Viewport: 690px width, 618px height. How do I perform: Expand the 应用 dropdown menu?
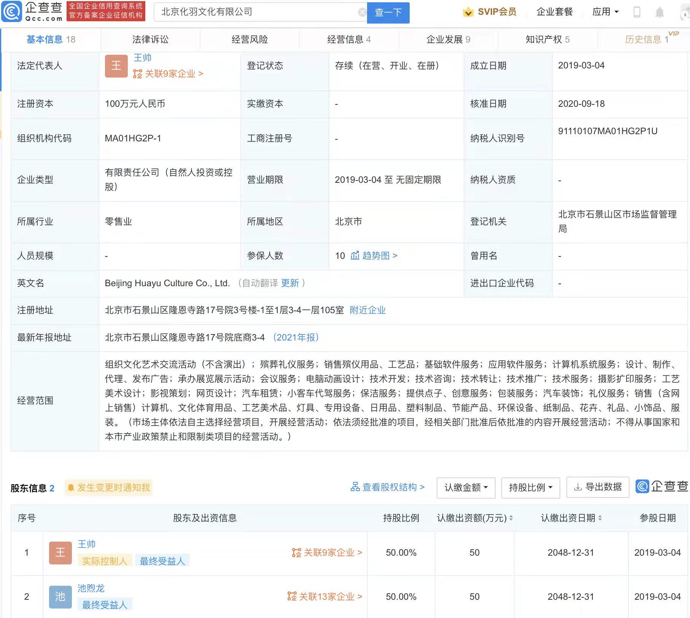point(605,12)
